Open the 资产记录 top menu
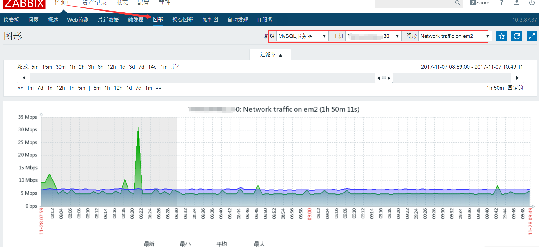 (x=94, y=3)
